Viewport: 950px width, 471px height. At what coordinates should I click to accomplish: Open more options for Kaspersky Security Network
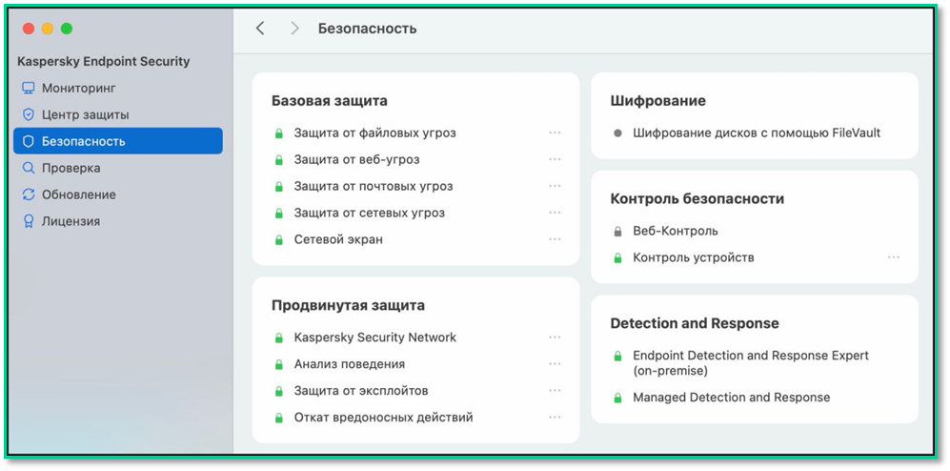(x=555, y=337)
